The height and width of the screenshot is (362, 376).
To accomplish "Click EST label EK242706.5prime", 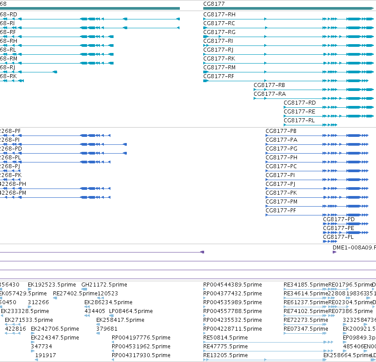I will (55, 329).
